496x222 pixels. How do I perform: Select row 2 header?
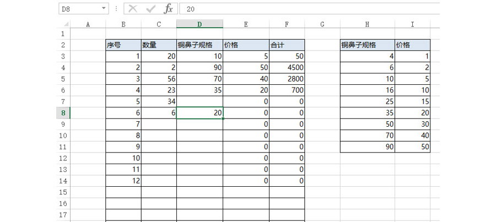click(x=63, y=45)
